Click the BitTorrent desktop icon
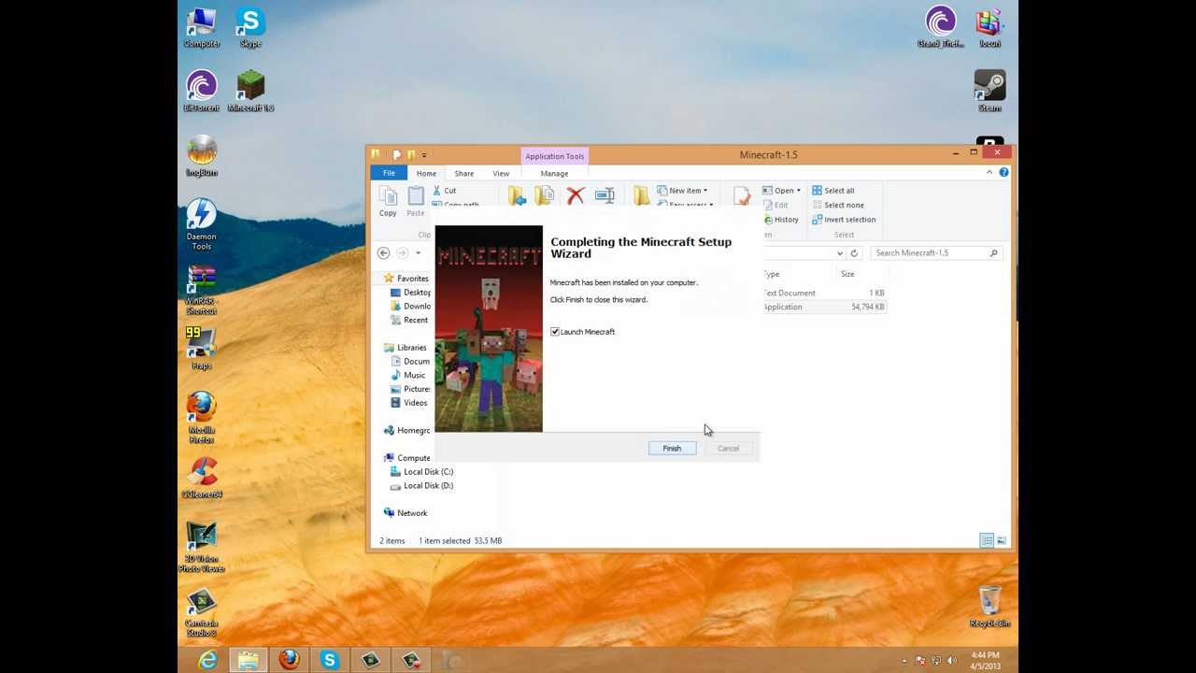This screenshot has width=1196, height=673. [201, 92]
